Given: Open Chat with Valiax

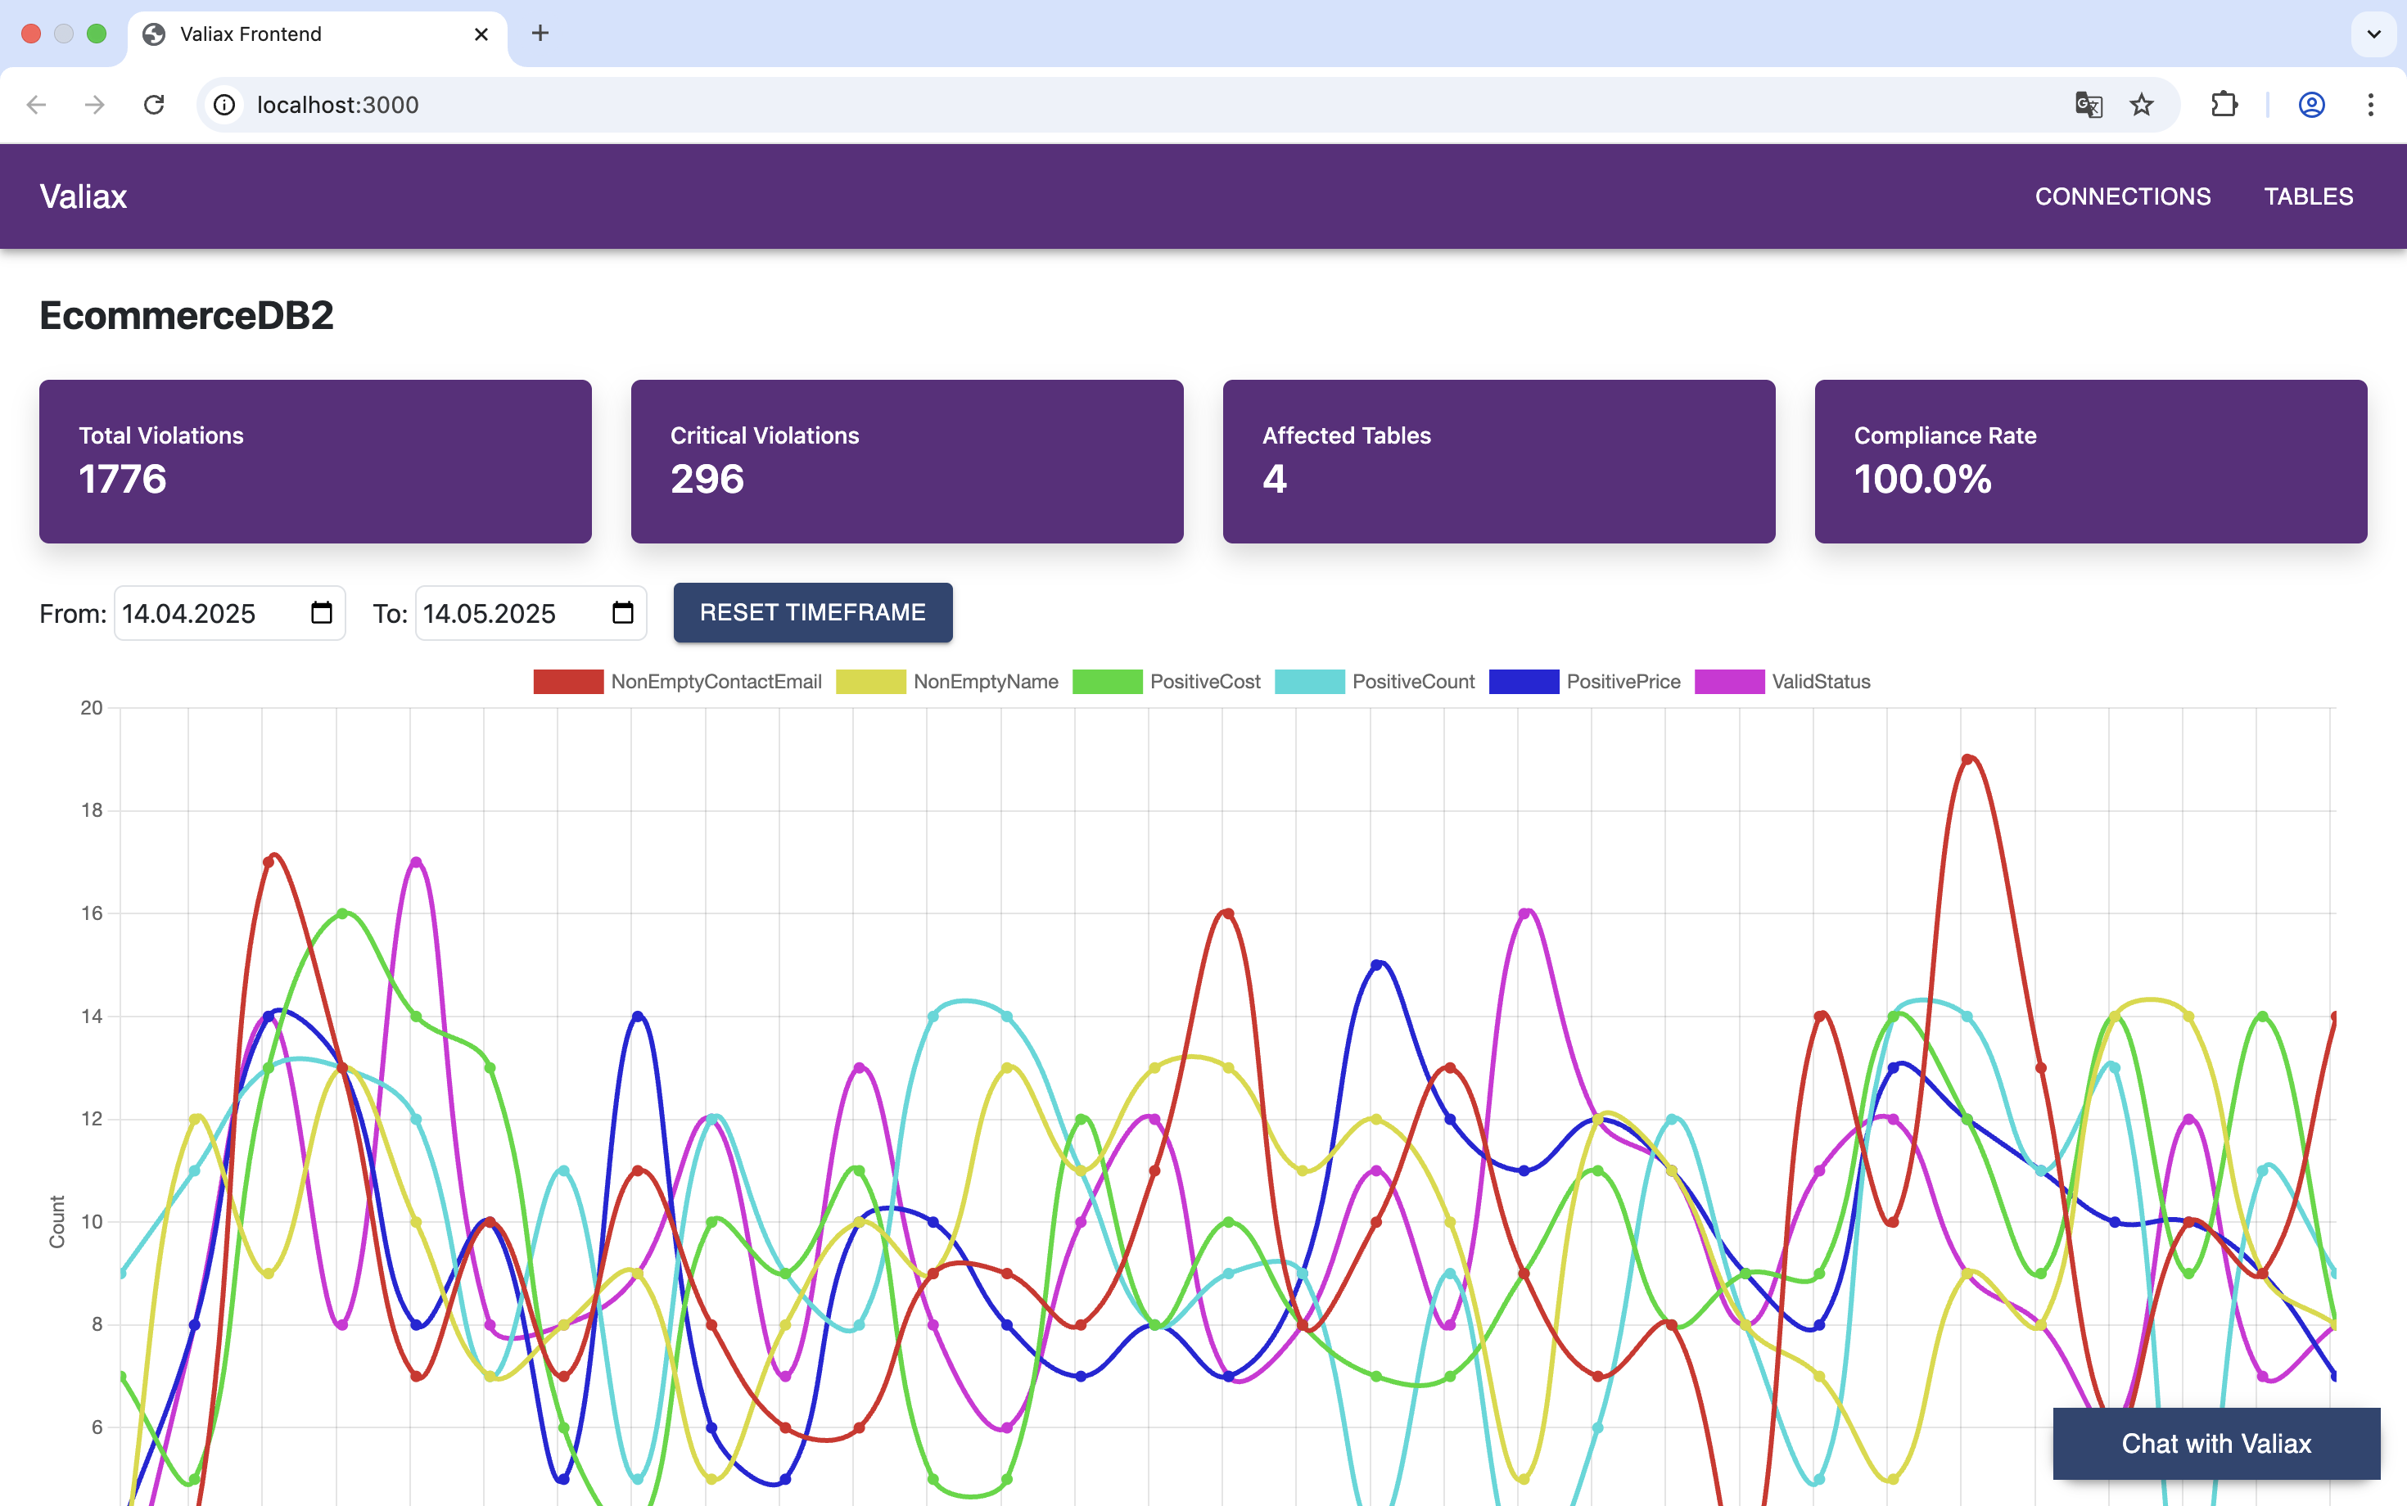Looking at the screenshot, I should coord(2217,1442).
